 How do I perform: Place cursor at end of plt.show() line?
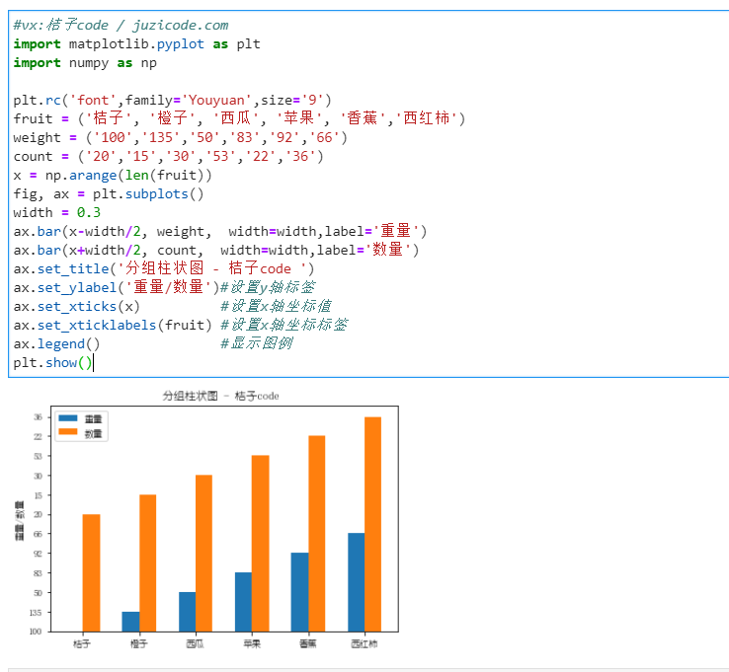click(93, 362)
